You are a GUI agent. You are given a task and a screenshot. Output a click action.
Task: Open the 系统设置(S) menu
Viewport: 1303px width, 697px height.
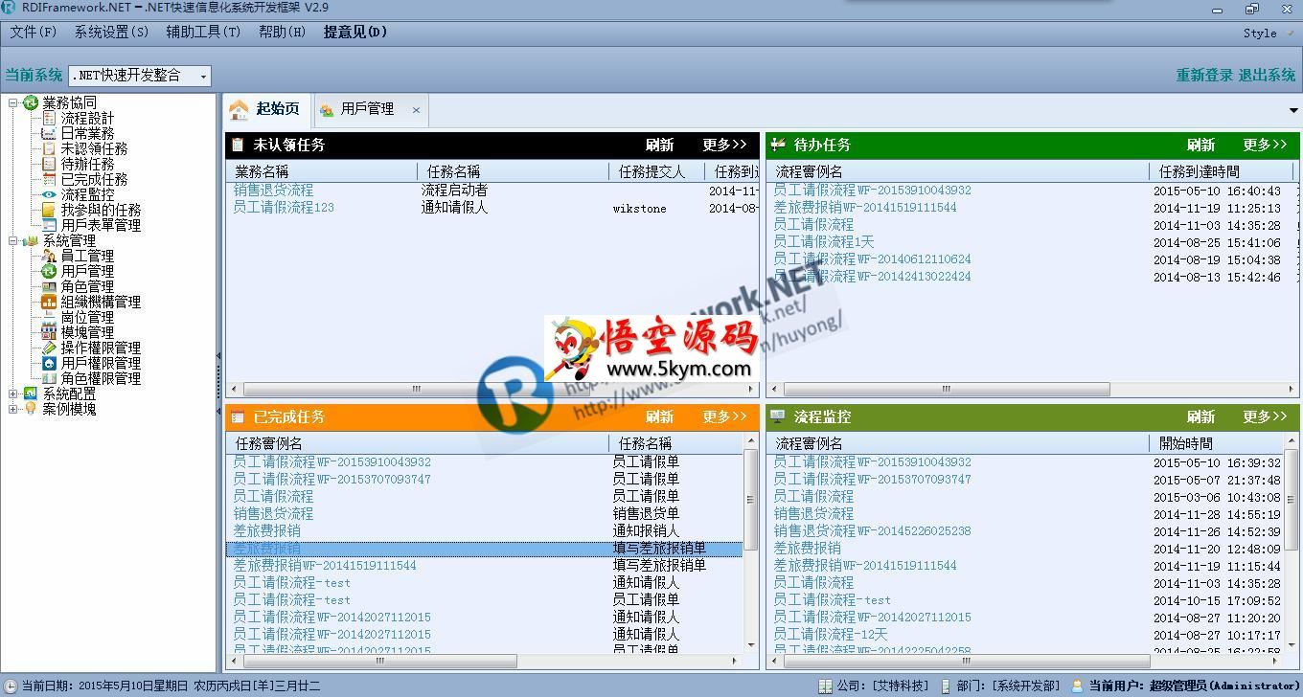tap(111, 32)
